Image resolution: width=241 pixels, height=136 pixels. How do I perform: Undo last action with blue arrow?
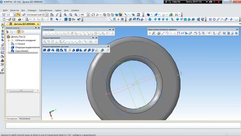[57, 19]
